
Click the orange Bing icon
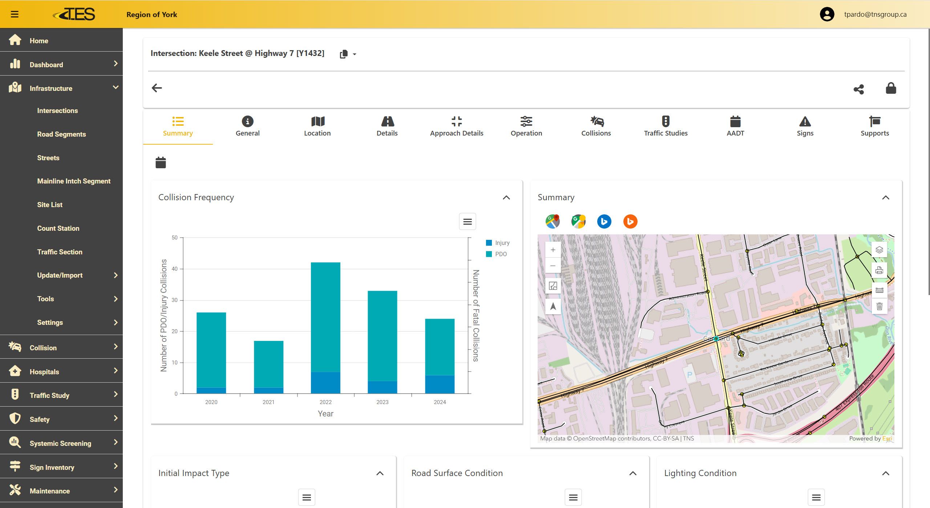pyautogui.click(x=630, y=221)
